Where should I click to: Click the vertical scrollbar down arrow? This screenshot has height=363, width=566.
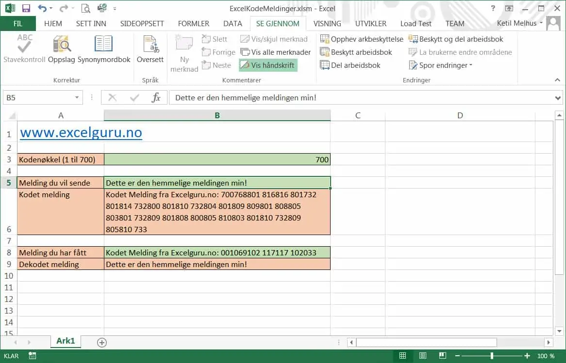tap(559, 331)
